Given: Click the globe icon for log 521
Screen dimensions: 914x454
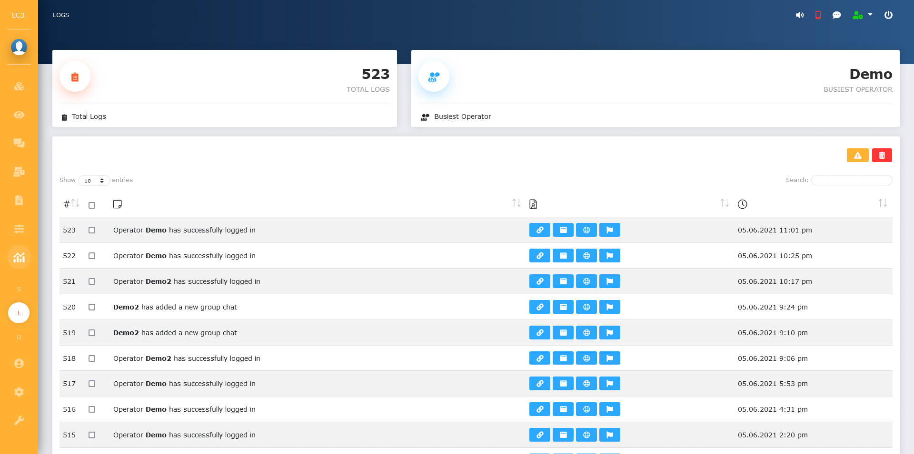Looking at the screenshot, I should tap(586, 281).
